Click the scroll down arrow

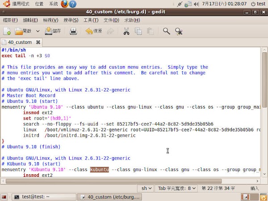click(264, 174)
